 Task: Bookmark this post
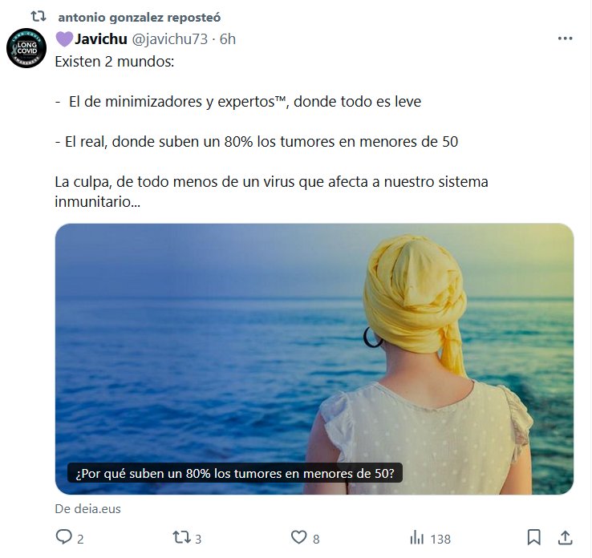[534, 537]
